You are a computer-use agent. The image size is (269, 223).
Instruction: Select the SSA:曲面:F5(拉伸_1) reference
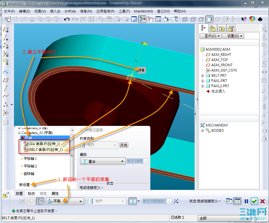pyautogui.click(x=44, y=144)
